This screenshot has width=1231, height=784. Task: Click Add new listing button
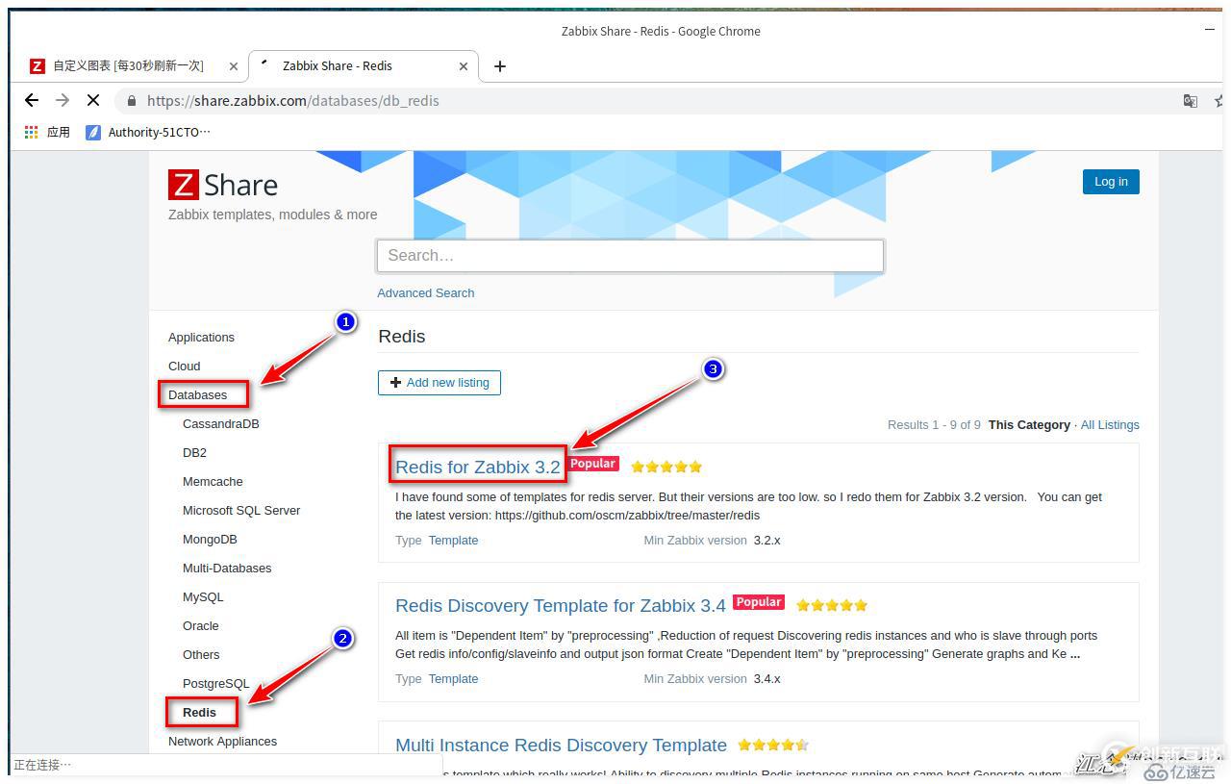[440, 383]
